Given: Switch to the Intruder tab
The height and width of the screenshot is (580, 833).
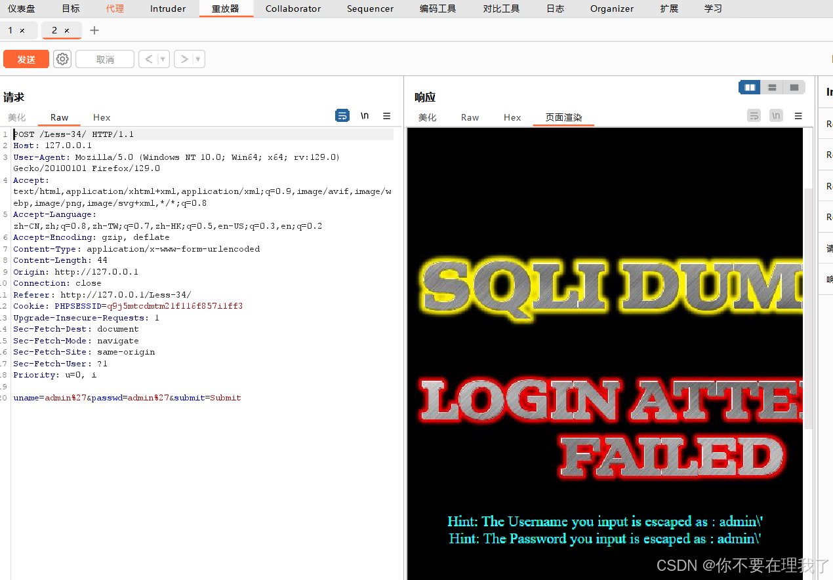Looking at the screenshot, I should [x=168, y=9].
